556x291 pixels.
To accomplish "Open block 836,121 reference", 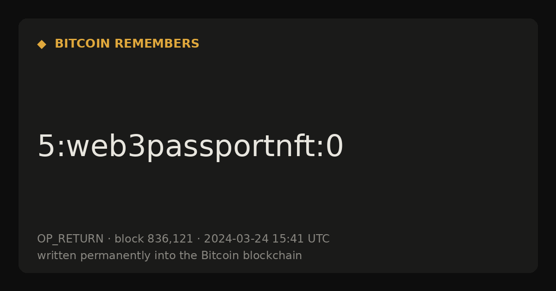I will [x=154, y=239].
